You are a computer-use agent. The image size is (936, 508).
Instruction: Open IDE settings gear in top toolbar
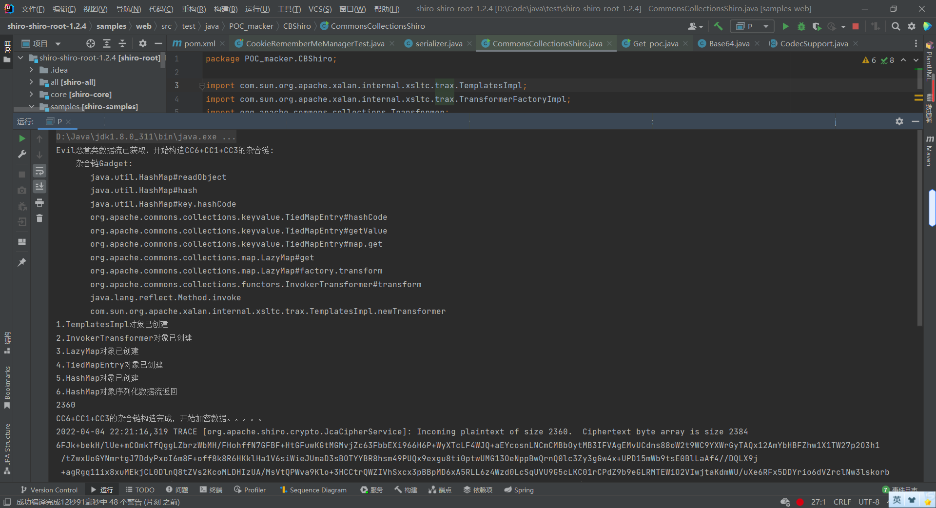tap(912, 26)
